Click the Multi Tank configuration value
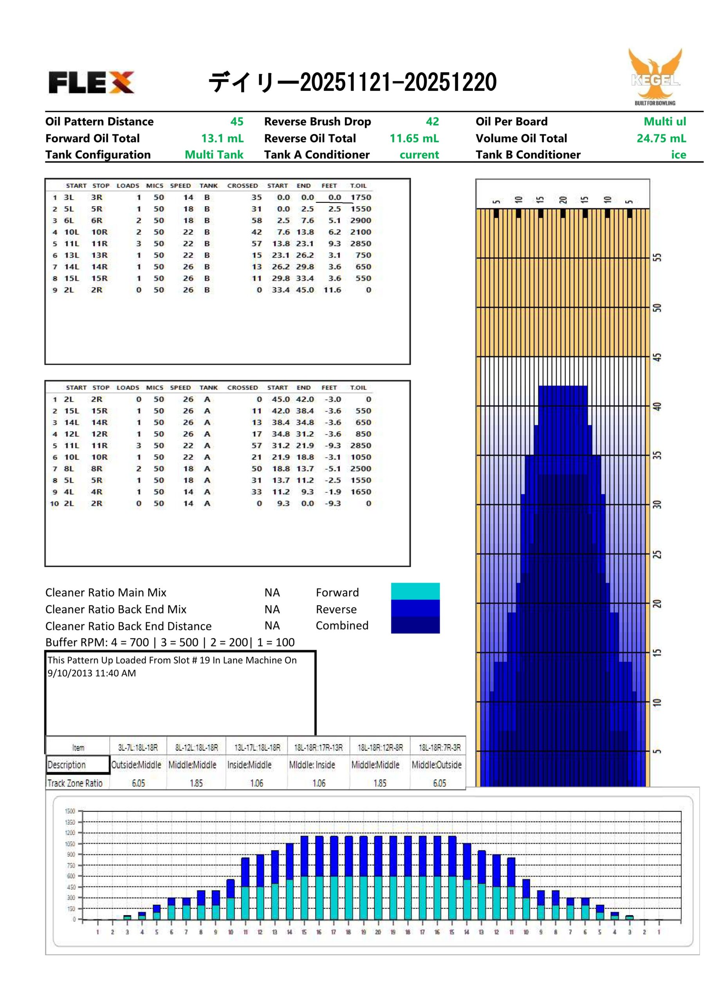Screen dimensions: 709x1002 (x=214, y=155)
